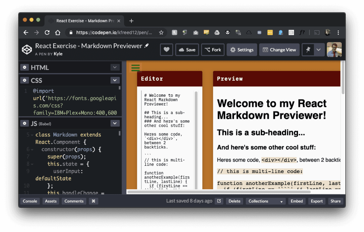Pin this pen with the pin icon
Image resolution: width=364 pixels, height=232 pixels.
(308, 50)
